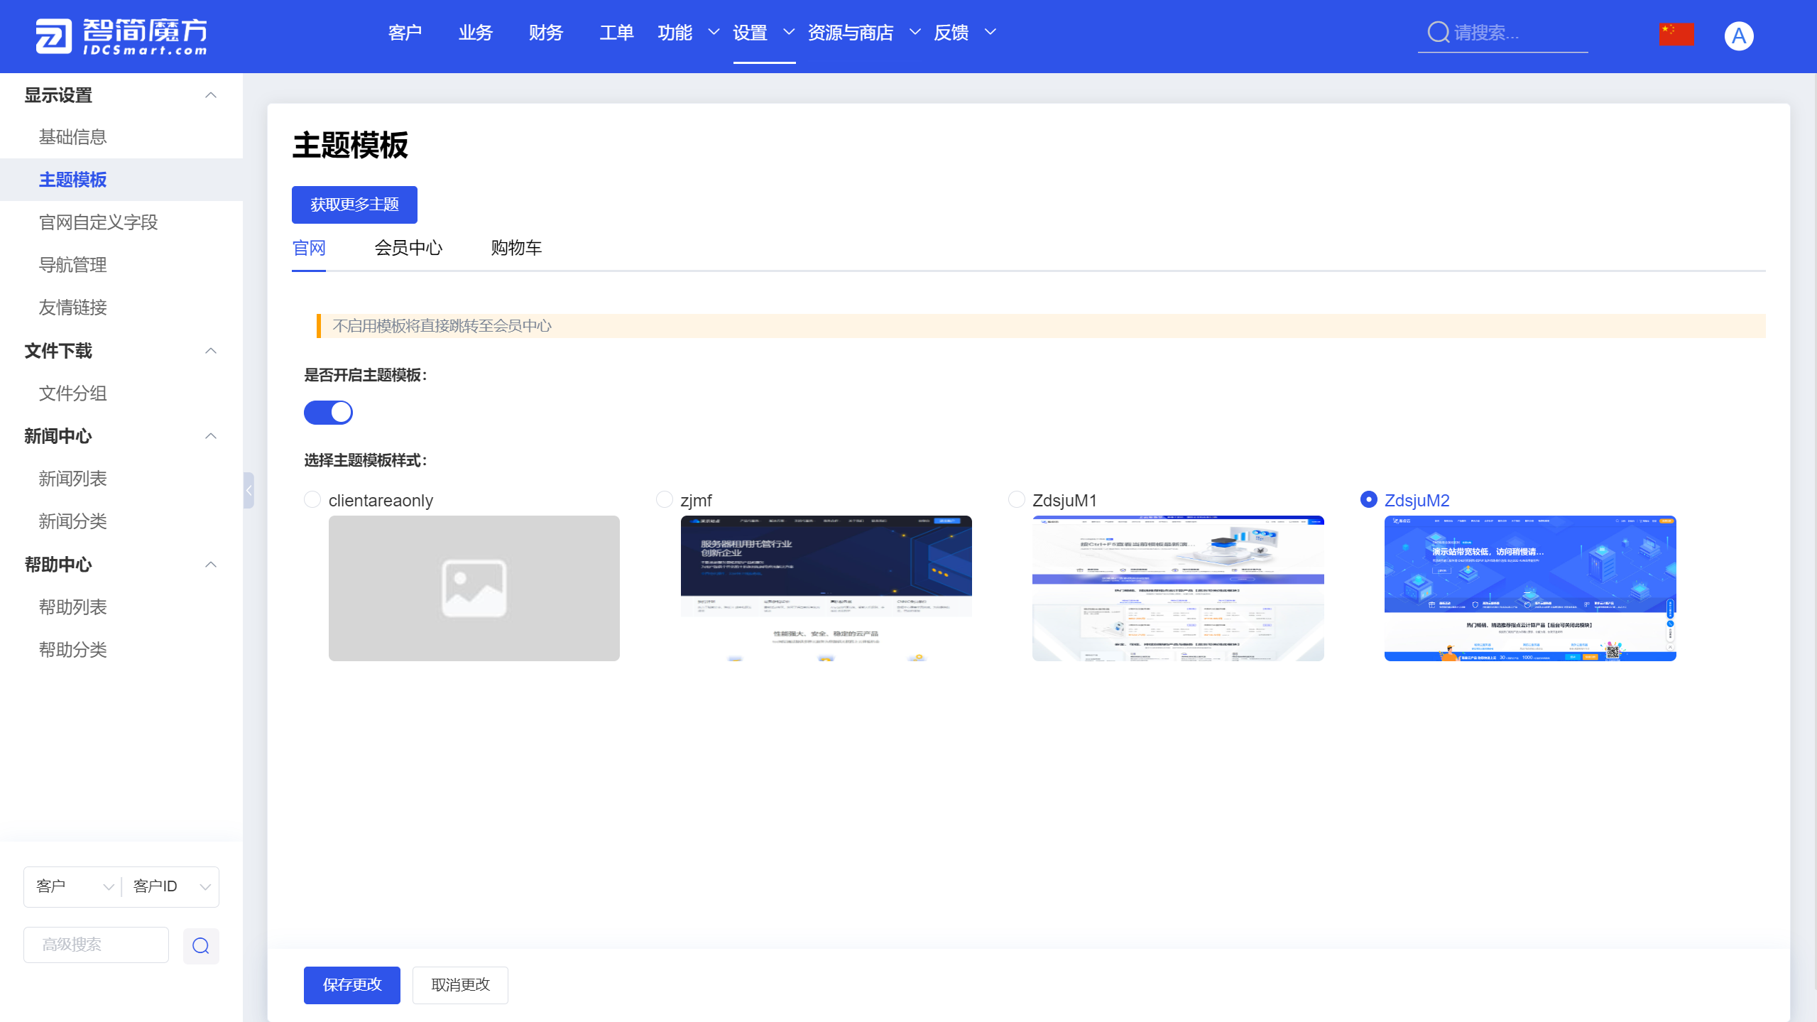
Task: Collapse the 显示设置 section chevron
Action: pyautogui.click(x=211, y=95)
